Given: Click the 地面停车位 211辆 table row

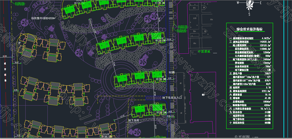Looking at the screenshot, I should pos(250,116).
